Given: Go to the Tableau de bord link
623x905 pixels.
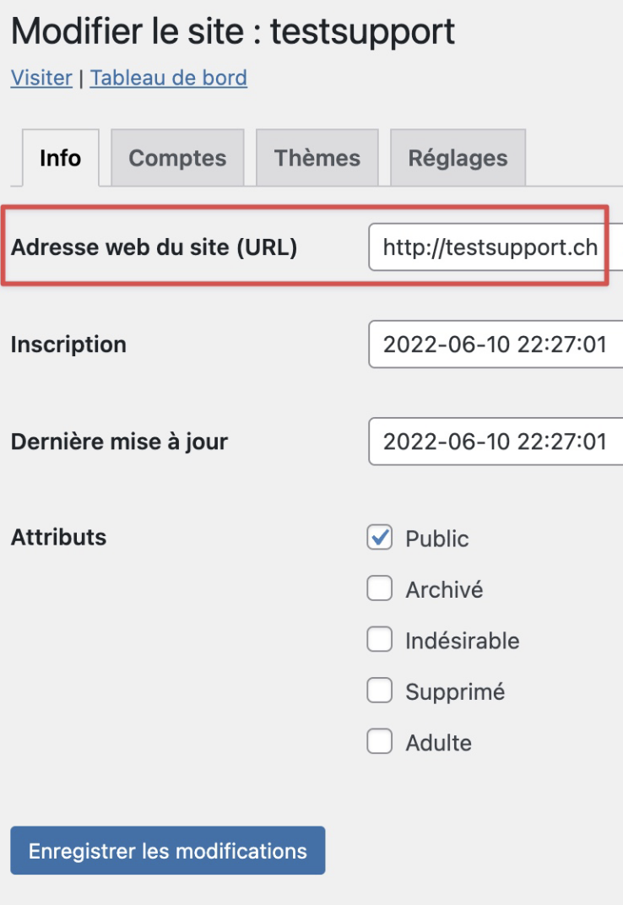Looking at the screenshot, I should point(168,79).
